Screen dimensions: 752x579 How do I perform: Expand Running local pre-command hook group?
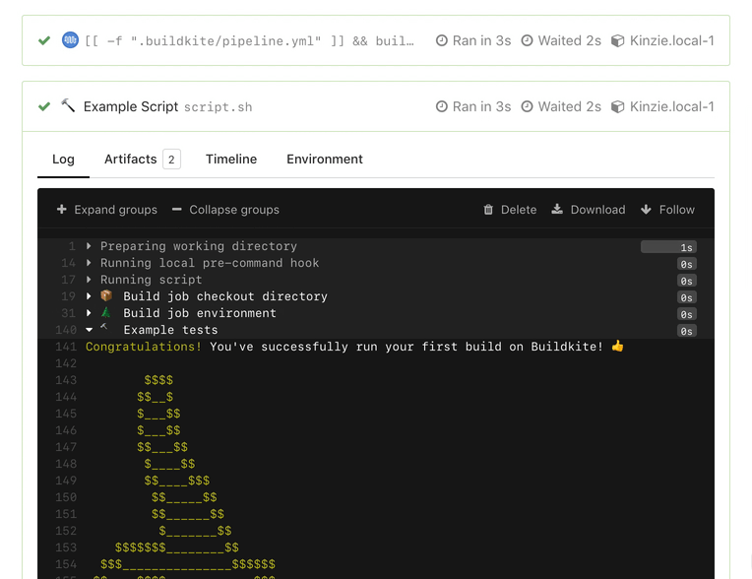(209, 263)
